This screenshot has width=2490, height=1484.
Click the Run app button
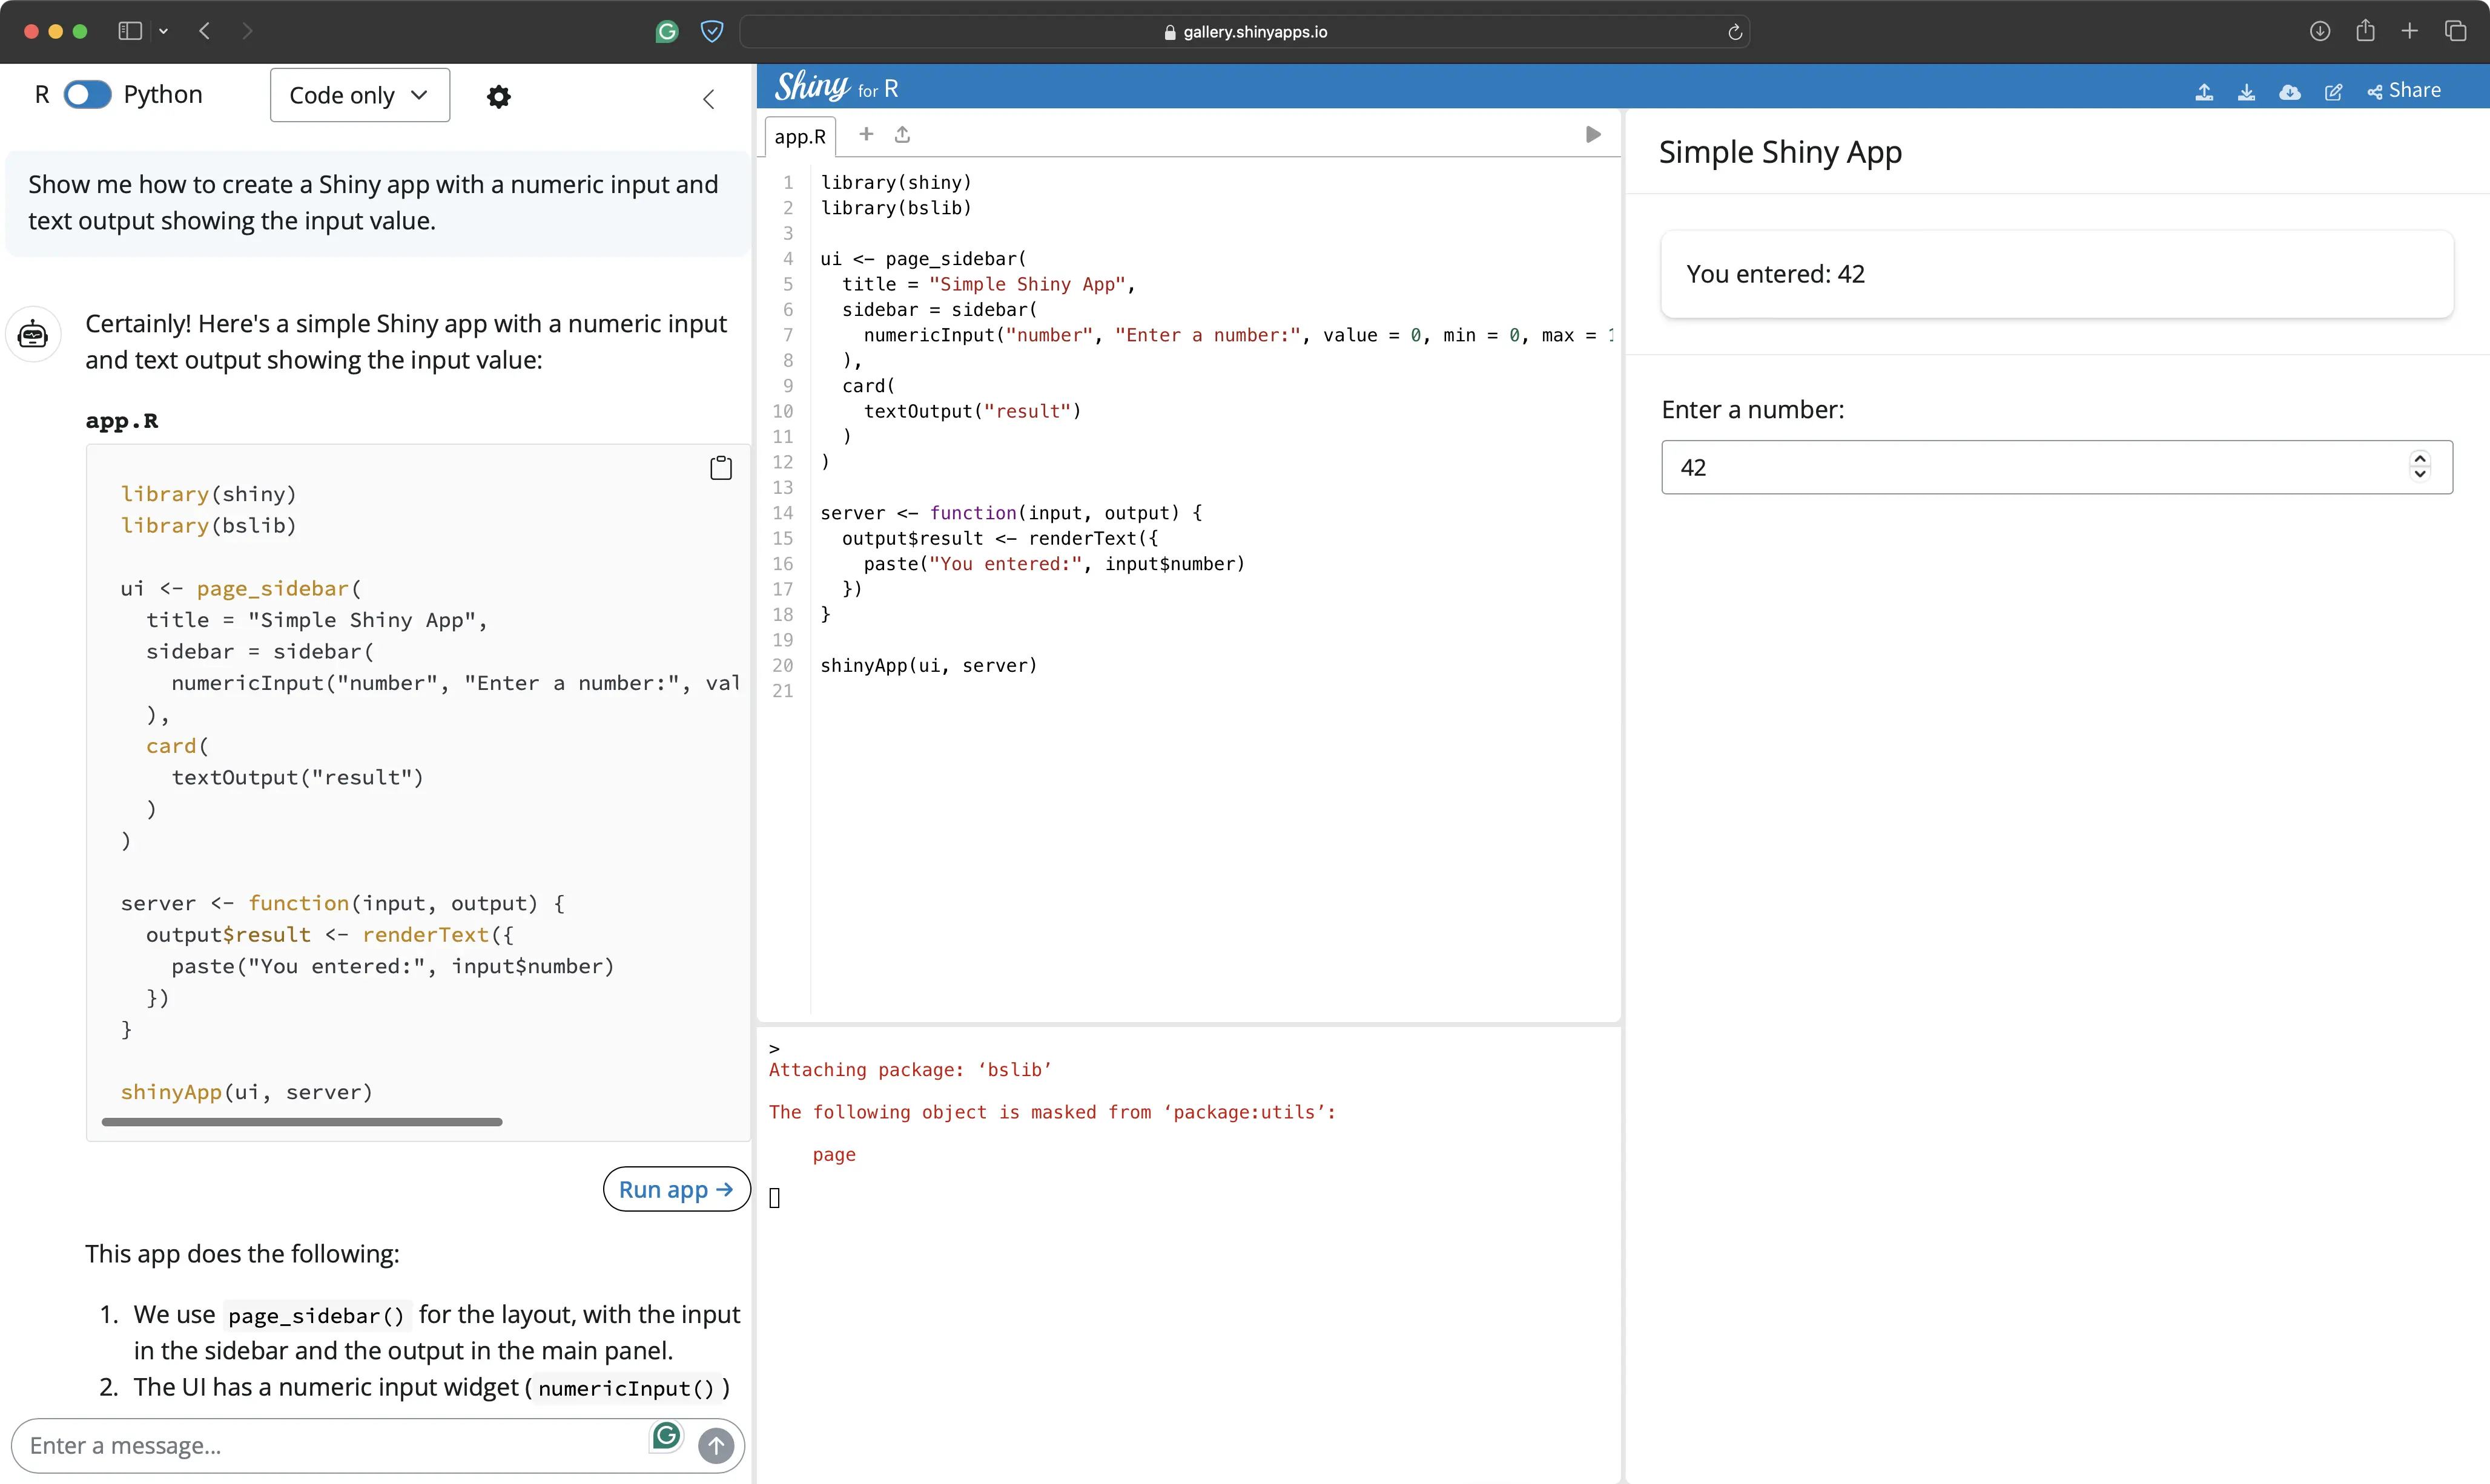pos(676,1189)
